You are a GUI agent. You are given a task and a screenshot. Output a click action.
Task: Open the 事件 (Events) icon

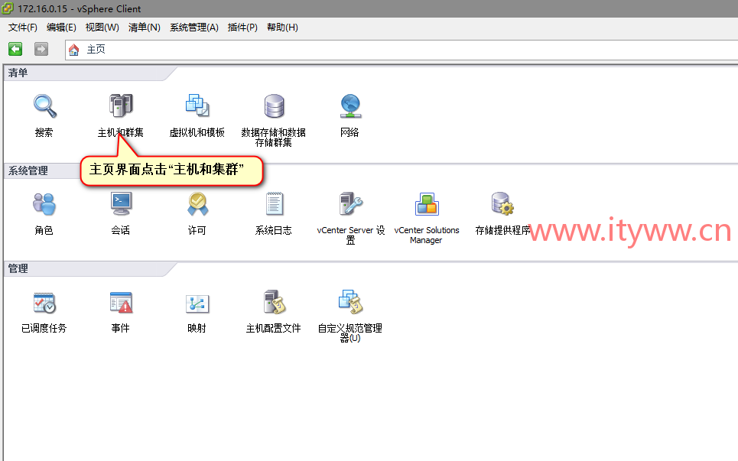tap(121, 303)
